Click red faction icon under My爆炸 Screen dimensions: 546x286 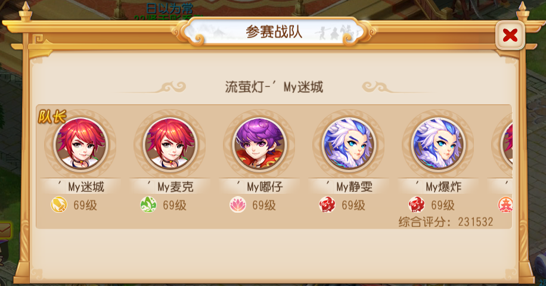(417, 204)
